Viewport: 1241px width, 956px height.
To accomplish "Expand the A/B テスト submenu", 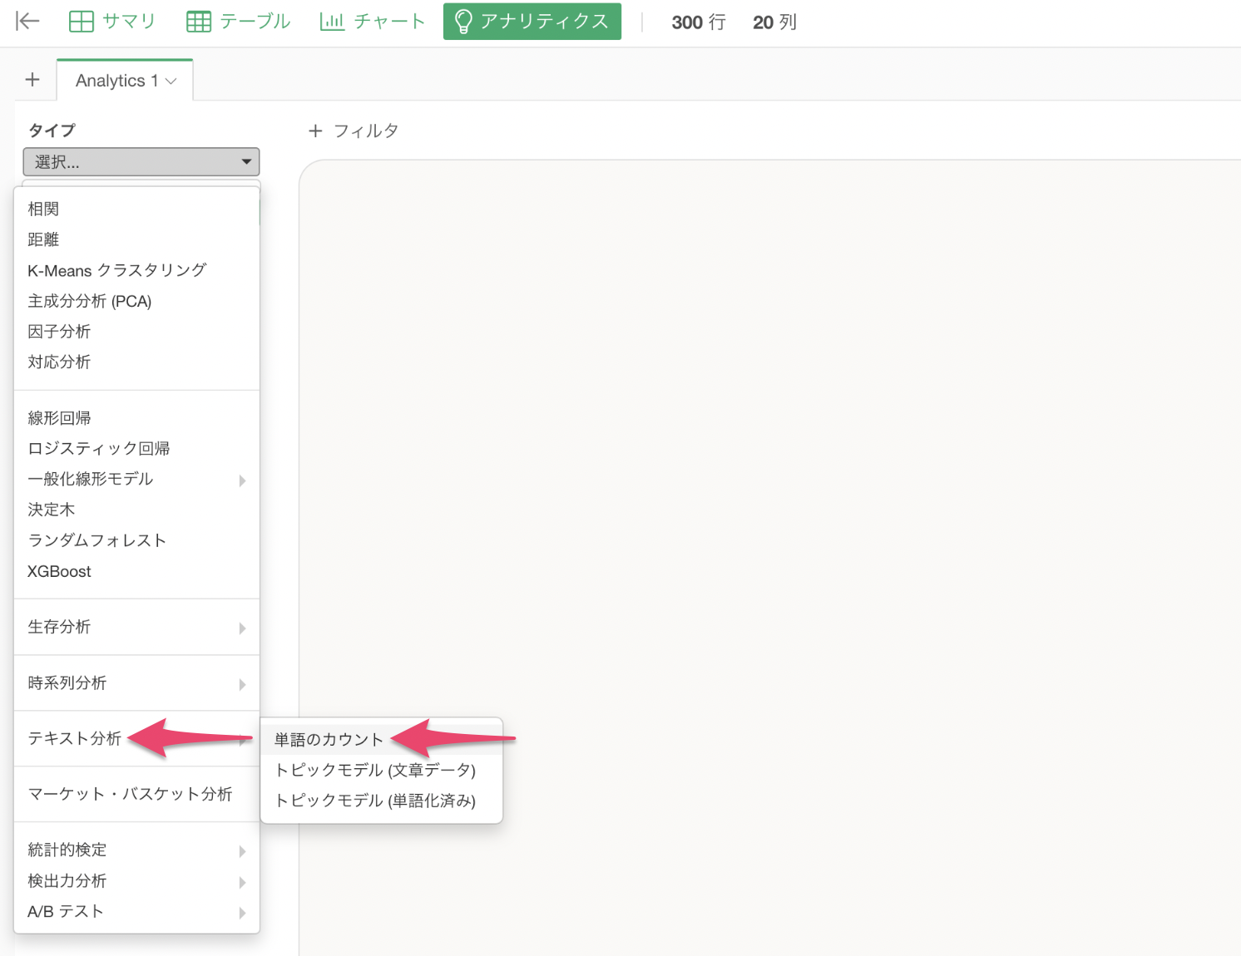I will click(x=136, y=911).
